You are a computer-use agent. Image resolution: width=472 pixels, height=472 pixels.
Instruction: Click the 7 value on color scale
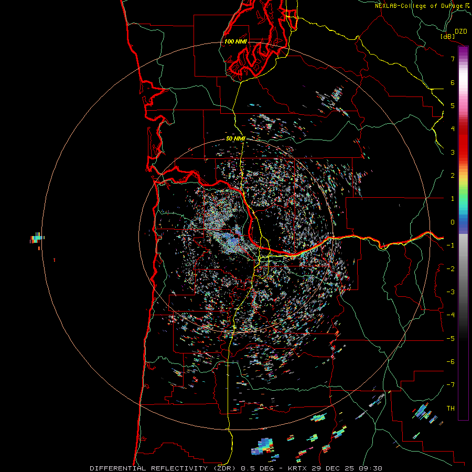tap(453, 59)
